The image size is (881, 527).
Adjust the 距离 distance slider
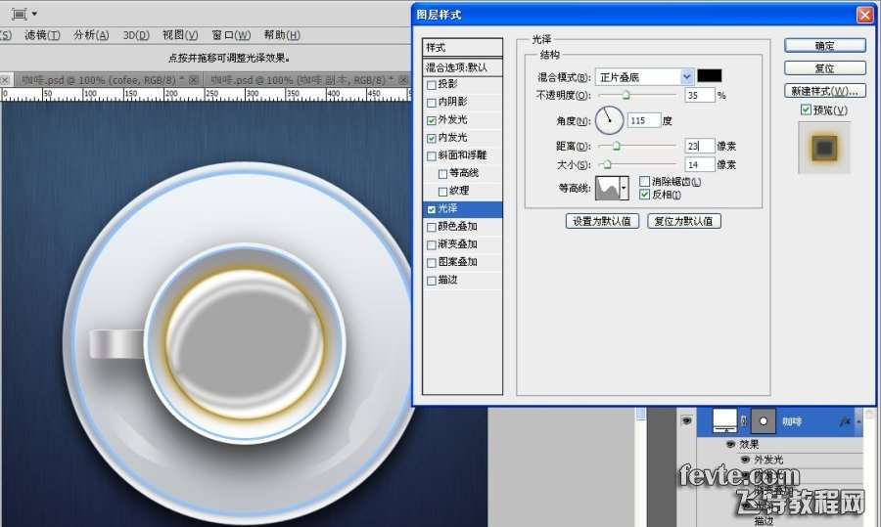[x=617, y=146]
